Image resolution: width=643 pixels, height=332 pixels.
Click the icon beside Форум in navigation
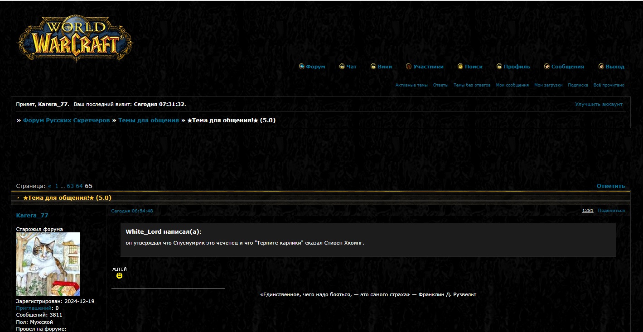pyautogui.click(x=302, y=67)
